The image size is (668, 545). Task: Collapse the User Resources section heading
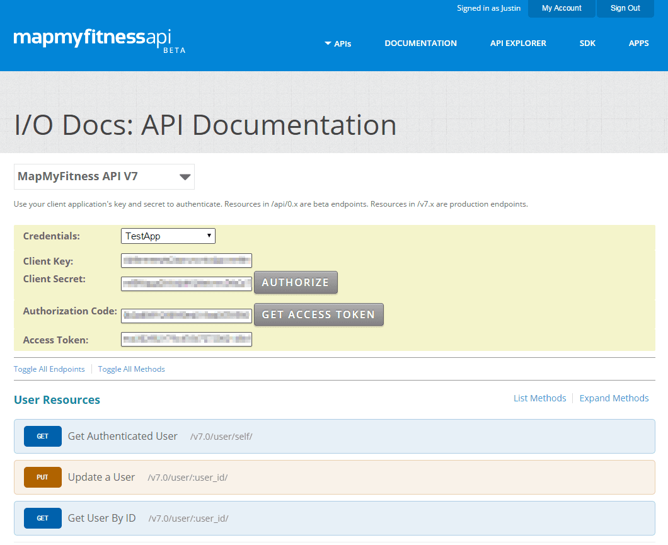(x=57, y=400)
